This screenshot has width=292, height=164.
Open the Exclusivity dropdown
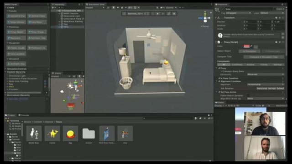[266, 75]
